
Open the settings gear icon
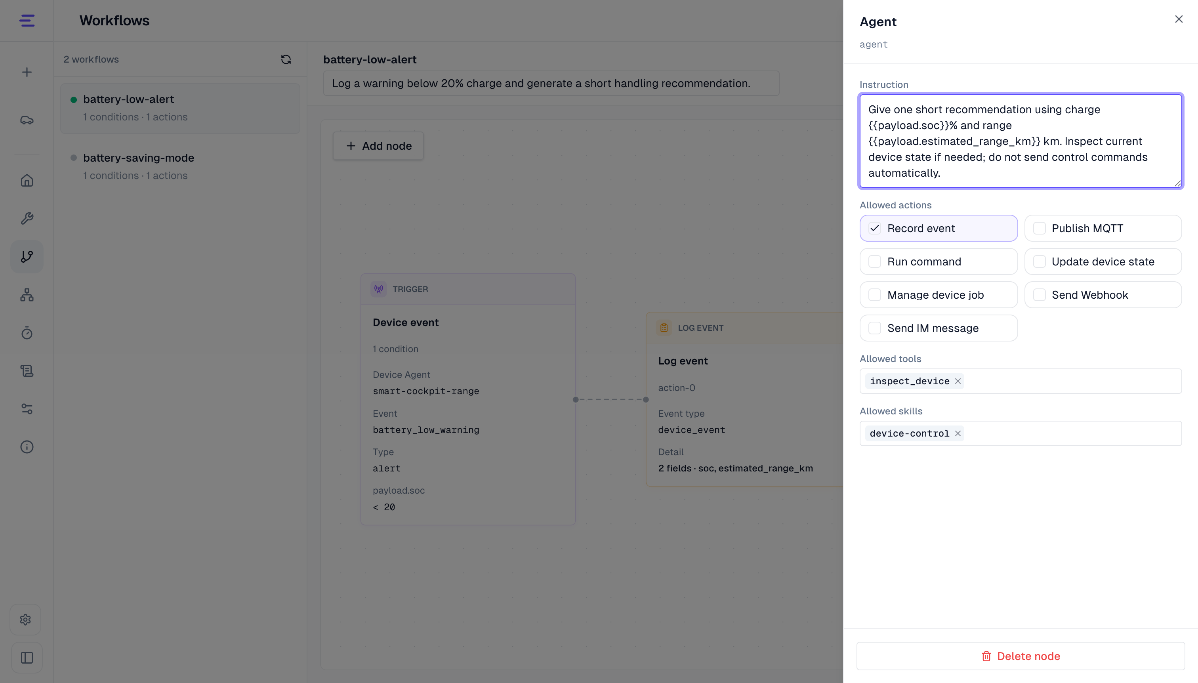pyautogui.click(x=26, y=620)
